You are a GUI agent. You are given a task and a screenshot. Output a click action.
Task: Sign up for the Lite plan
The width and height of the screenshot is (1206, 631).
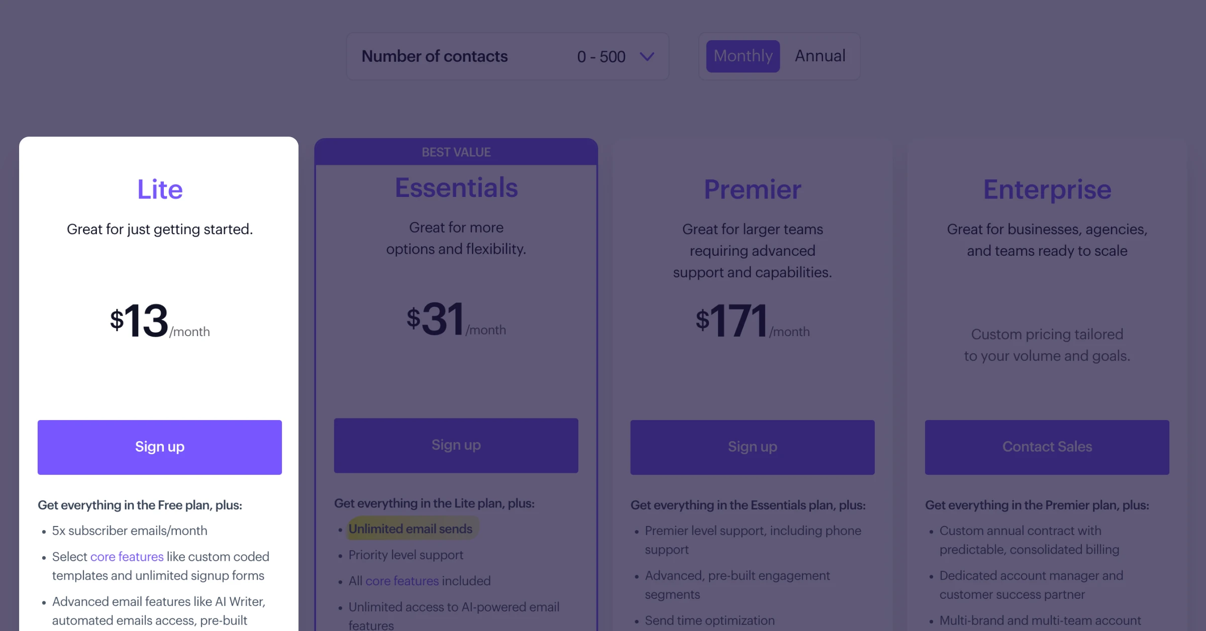[x=159, y=447]
